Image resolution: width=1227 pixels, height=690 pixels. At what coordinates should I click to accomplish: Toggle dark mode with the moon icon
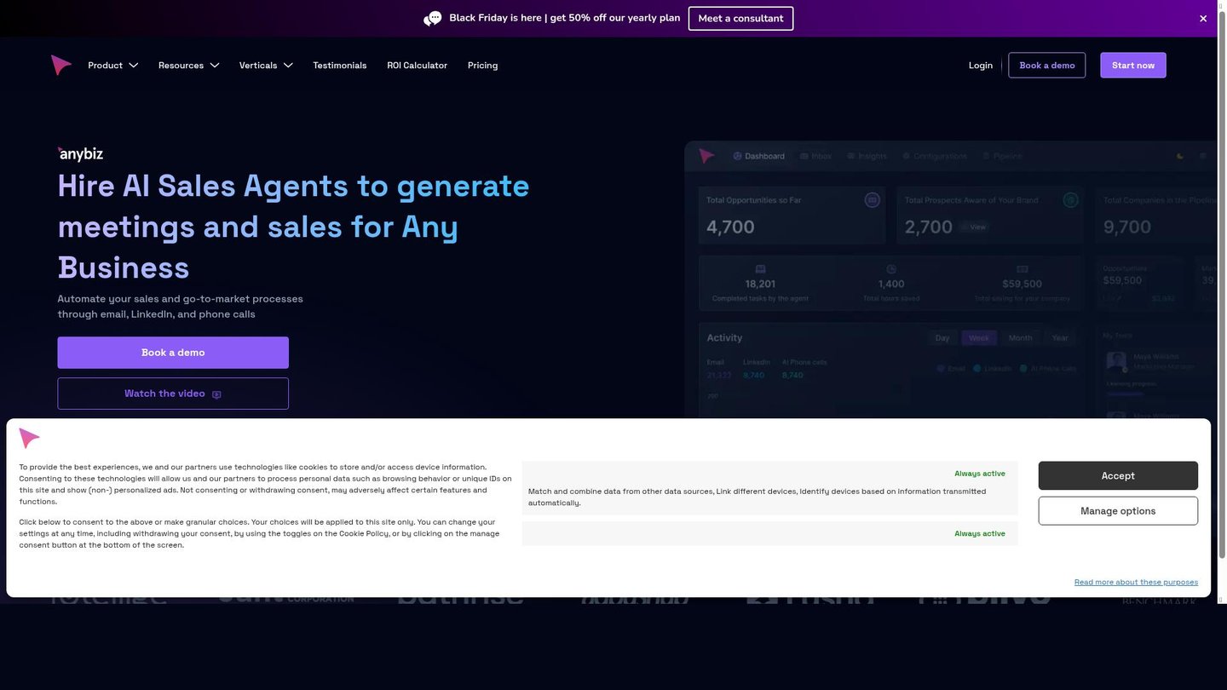coord(1179,156)
